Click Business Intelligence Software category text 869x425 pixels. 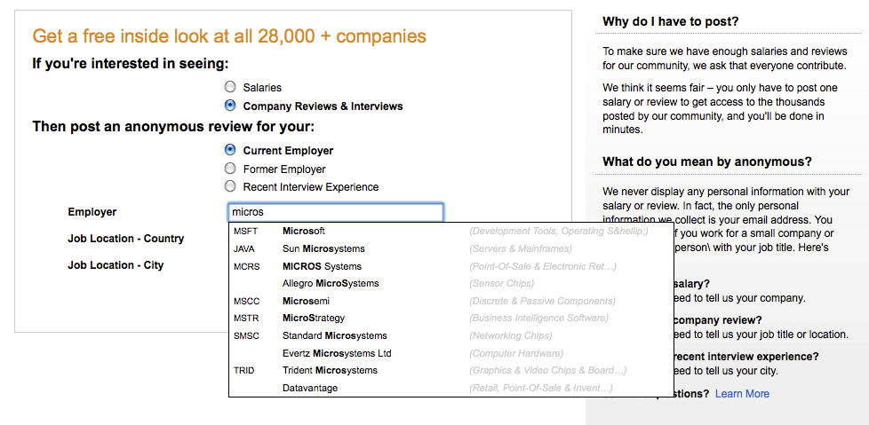538,319
